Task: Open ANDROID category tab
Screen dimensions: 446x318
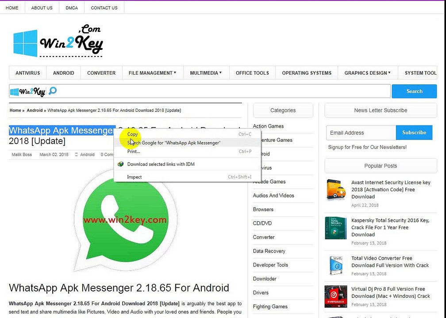Action: point(63,73)
